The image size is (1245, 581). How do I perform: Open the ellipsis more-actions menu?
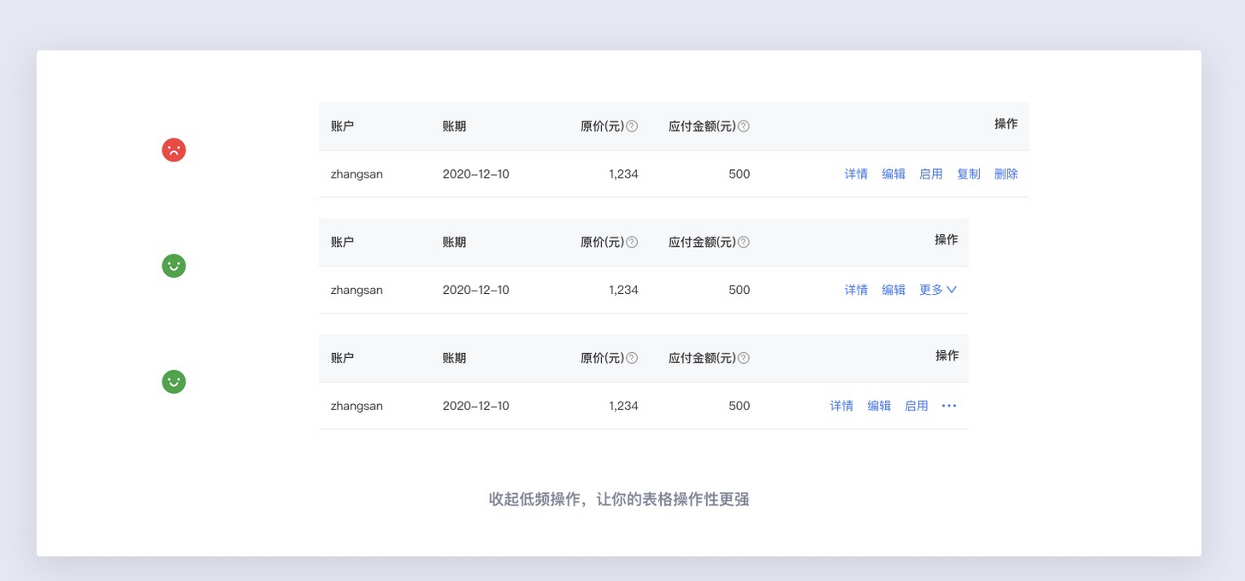tap(949, 406)
